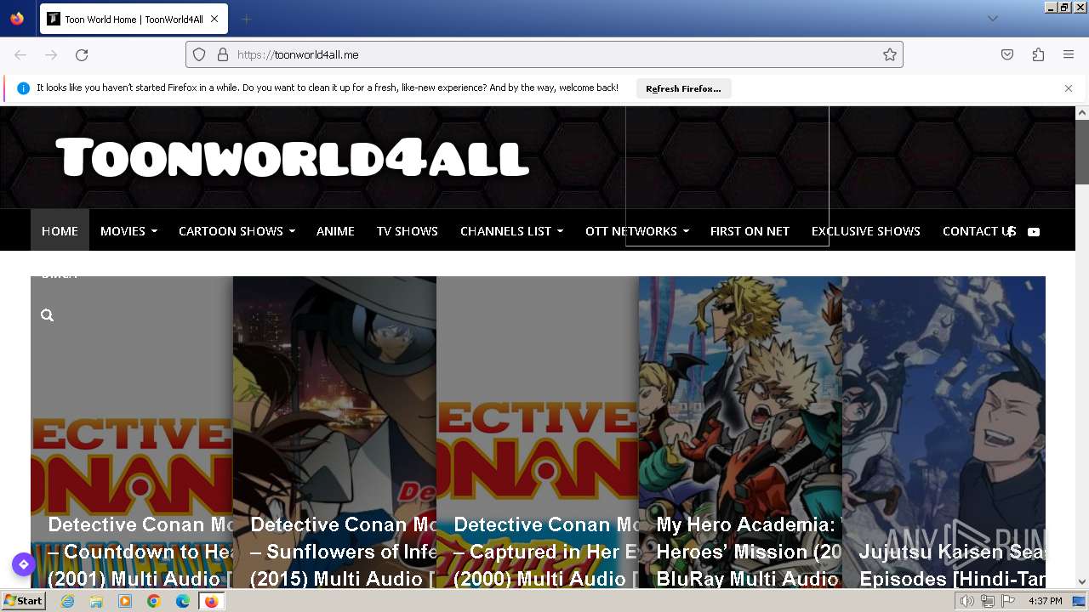The width and height of the screenshot is (1089, 612).
Task: Go forward with the browser forward arrow
Action: (x=51, y=54)
